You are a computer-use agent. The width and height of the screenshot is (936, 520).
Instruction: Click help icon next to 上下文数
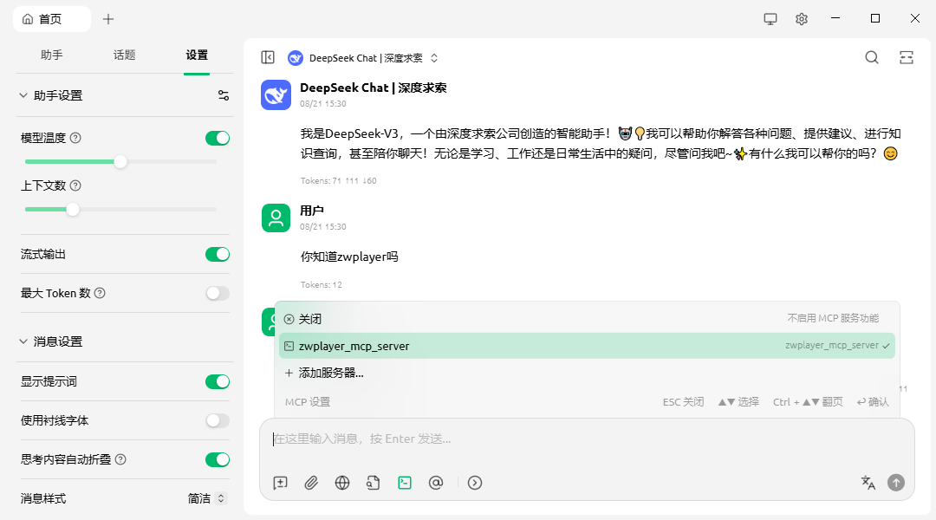[x=75, y=185]
